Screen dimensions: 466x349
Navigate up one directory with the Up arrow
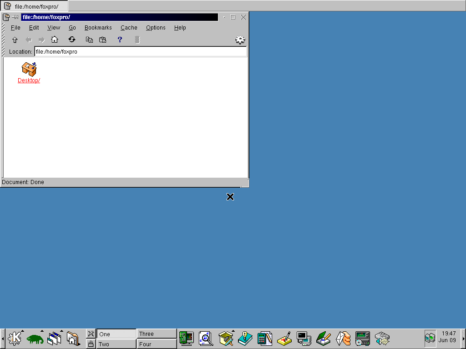tap(15, 40)
